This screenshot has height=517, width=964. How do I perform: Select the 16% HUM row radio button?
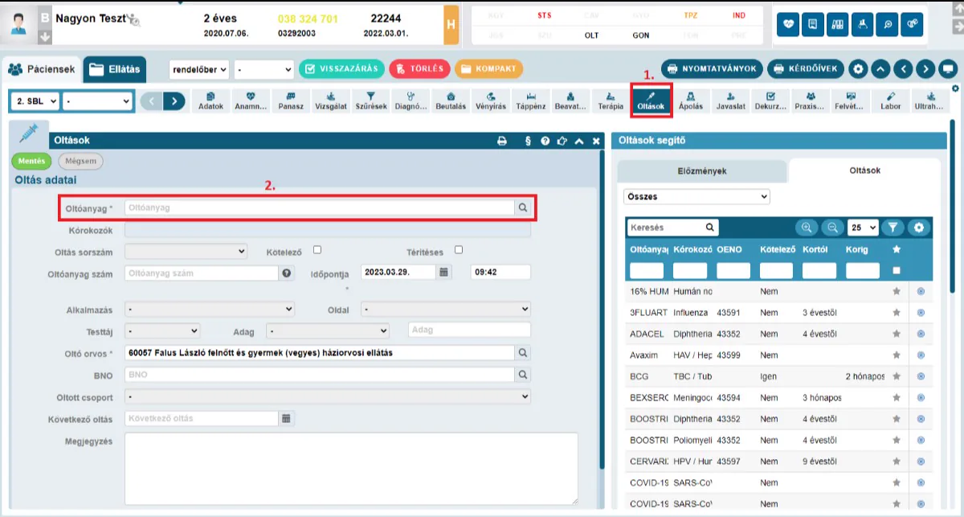921,291
